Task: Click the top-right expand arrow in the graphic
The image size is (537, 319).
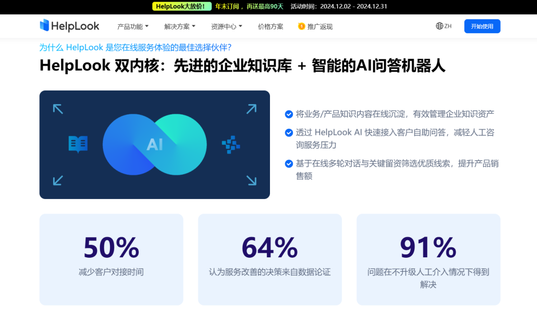Action: [x=252, y=109]
